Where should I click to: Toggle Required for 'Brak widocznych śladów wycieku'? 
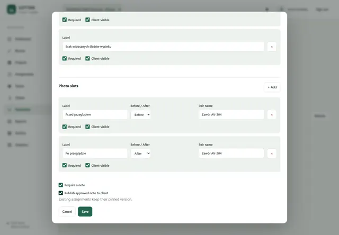point(65,58)
